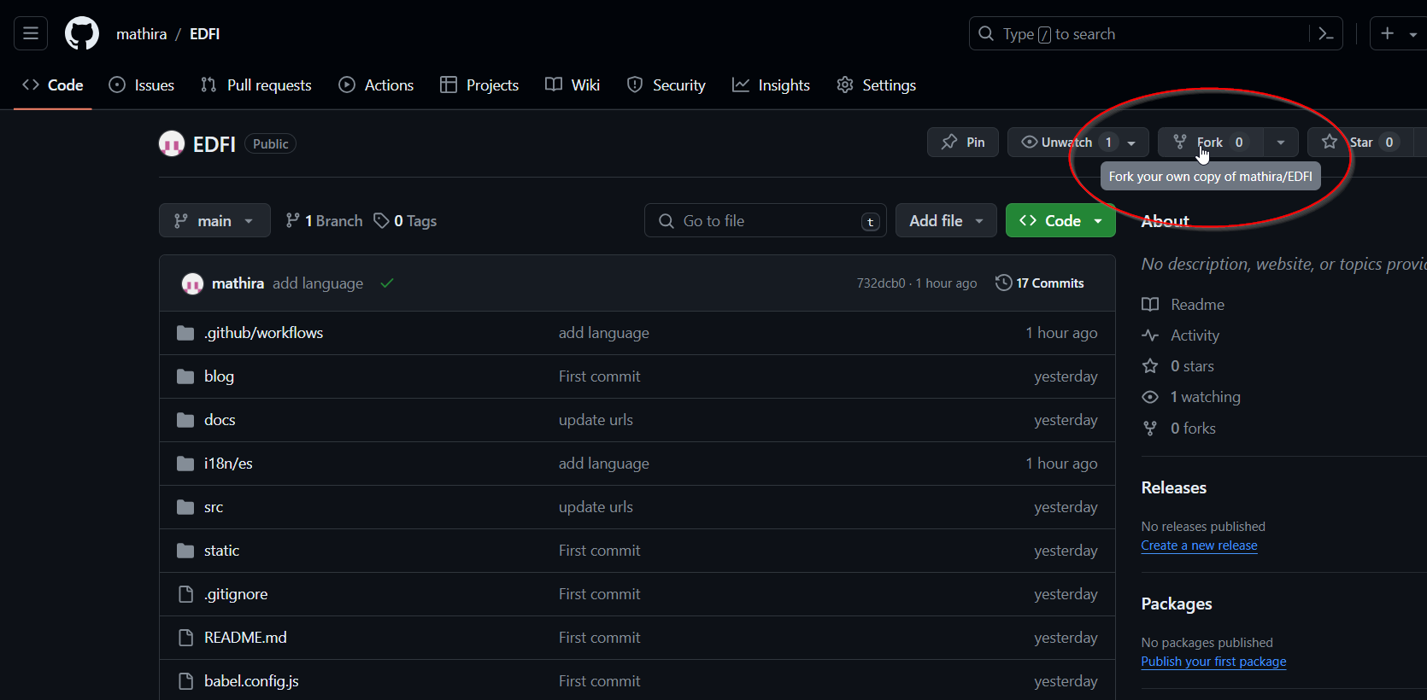This screenshot has width=1427, height=700.
Task: Open the README.md file
Action: coord(245,638)
